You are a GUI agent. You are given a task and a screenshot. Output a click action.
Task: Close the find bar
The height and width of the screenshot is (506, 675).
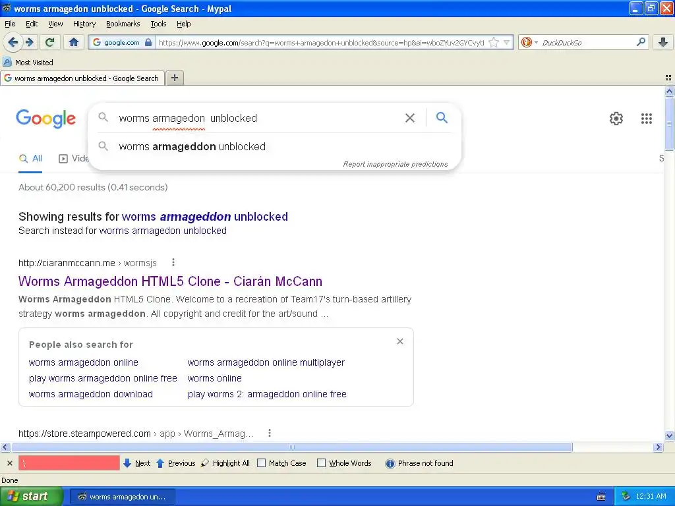(9, 463)
